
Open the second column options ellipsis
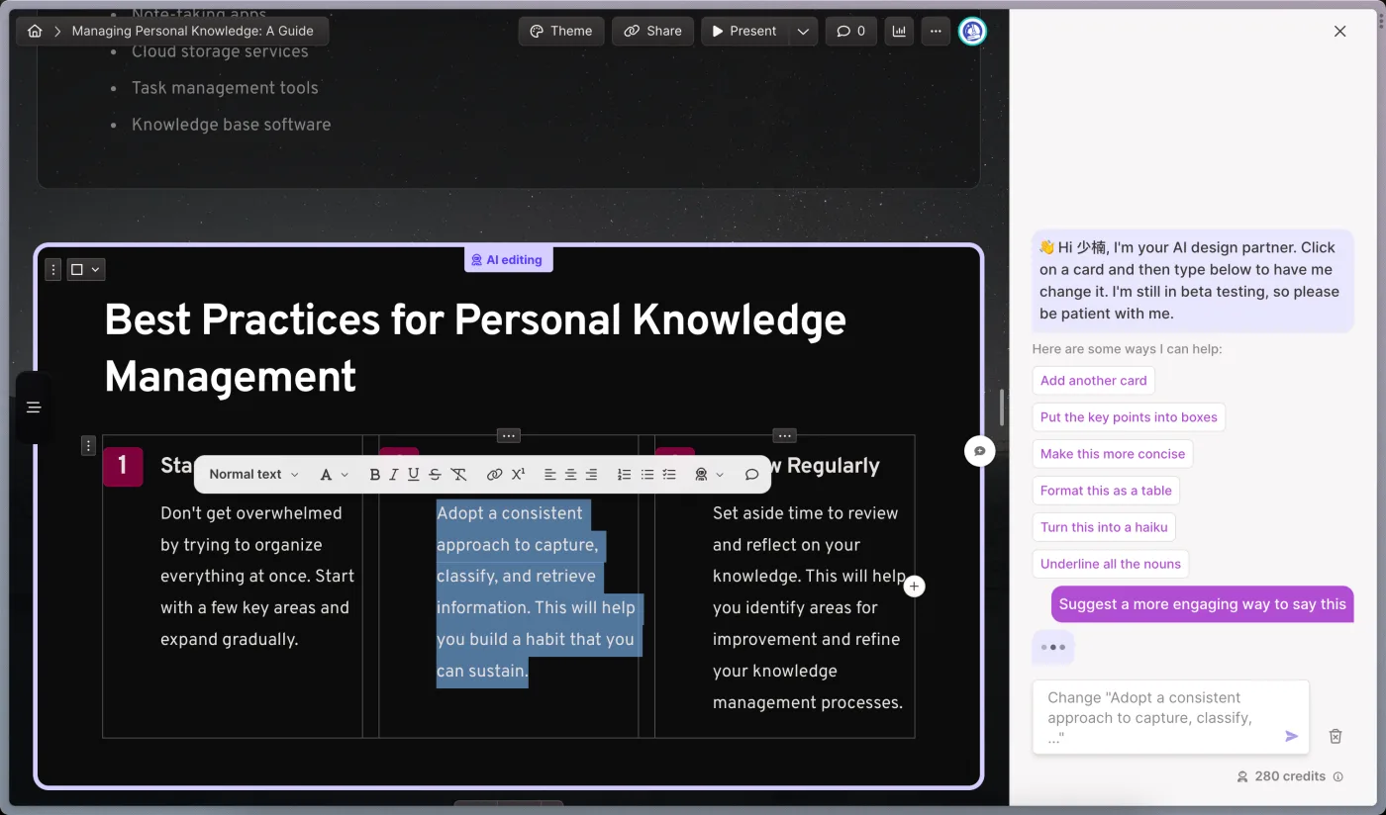(x=509, y=435)
